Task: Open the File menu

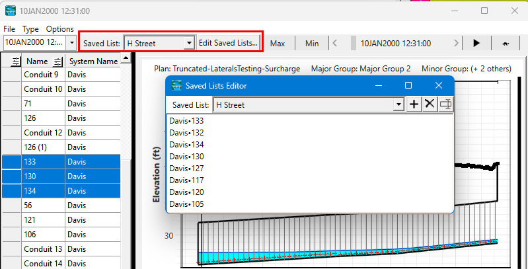Action: pyautogui.click(x=9, y=29)
